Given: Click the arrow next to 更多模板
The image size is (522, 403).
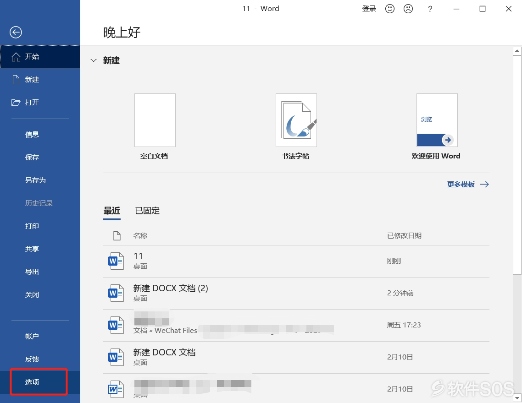Looking at the screenshot, I should [485, 185].
